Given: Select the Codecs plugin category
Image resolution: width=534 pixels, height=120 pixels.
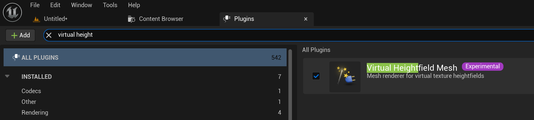Looking at the screenshot, I should pyautogui.click(x=31, y=91).
